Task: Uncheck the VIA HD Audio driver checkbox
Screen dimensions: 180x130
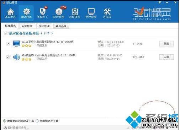Action: pyautogui.click(x=8, y=57)
